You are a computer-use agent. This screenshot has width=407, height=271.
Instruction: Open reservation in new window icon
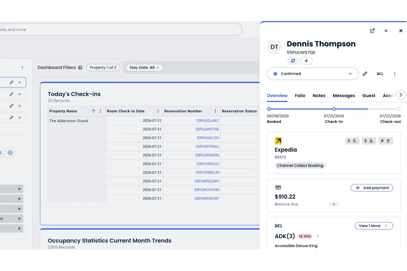pos(372,31)
